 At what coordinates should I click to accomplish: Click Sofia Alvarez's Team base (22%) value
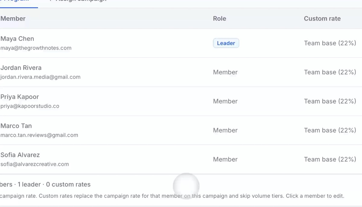(x=330, y=159)
